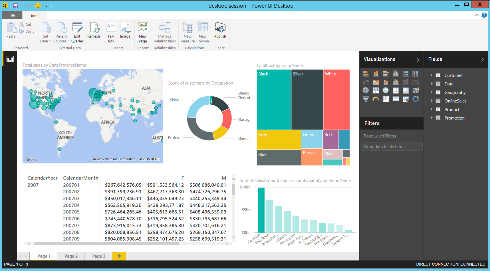The width and height of the screenshot is (490, 271).
Task: Click the Publish icon in the ribbon
Action: point(220,30)
